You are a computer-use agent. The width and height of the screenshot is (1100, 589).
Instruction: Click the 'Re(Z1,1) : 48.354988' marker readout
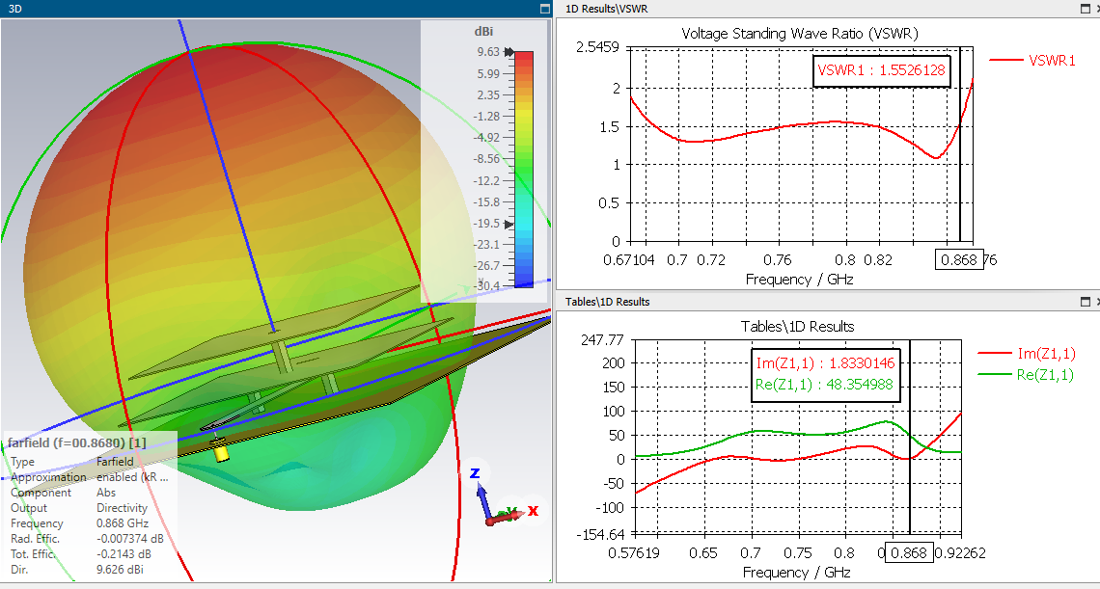coord(824,385)
